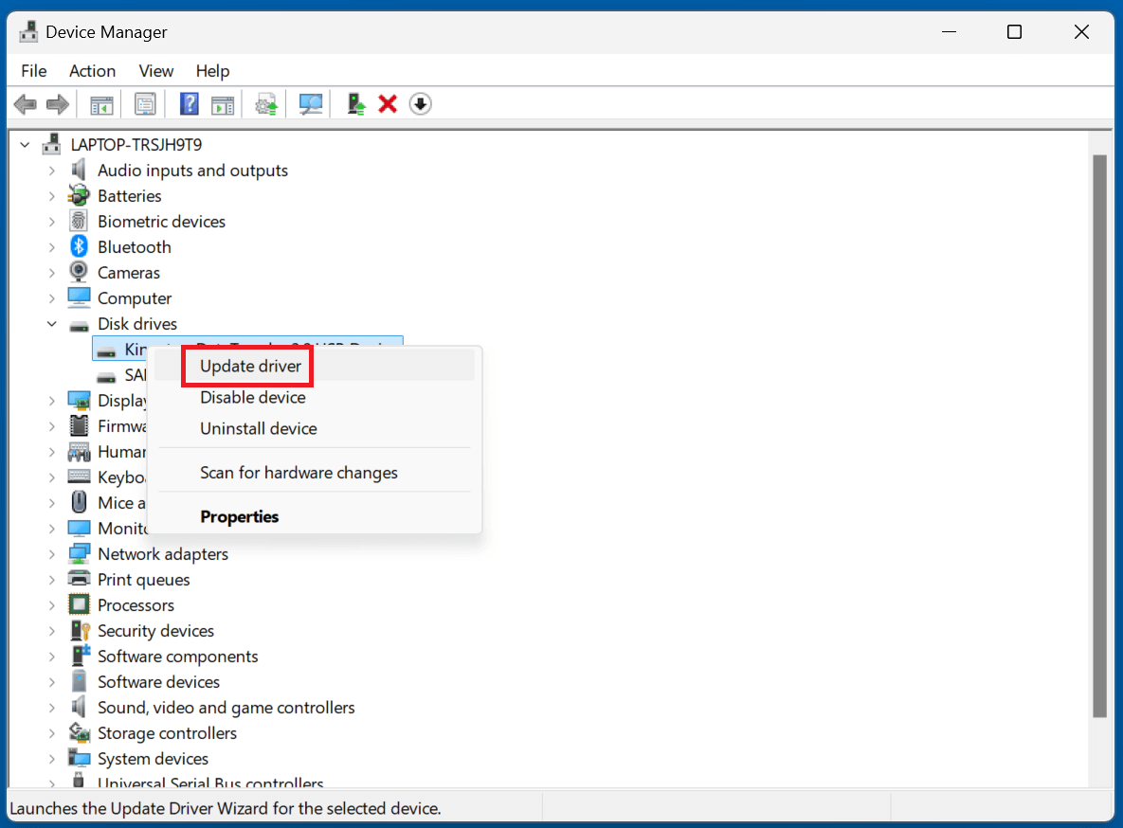Expand the Universal Serial Bus controllers node

pyautogui.click(x=54, y=783)
